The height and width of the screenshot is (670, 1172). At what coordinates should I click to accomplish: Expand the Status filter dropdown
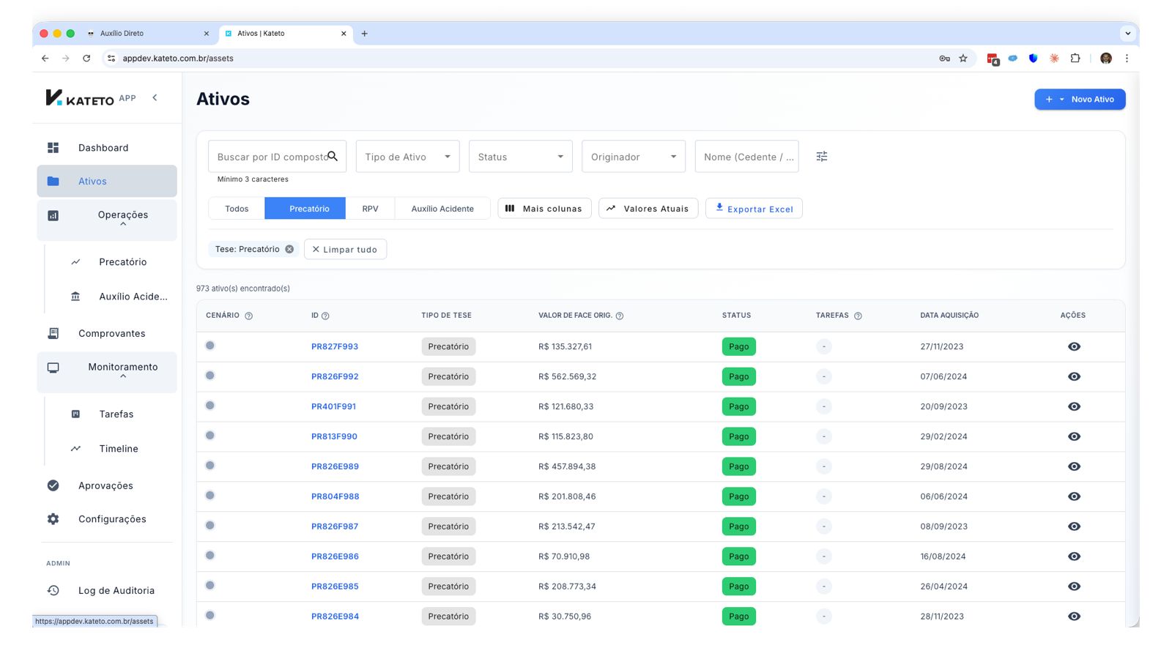coord(520,157)
